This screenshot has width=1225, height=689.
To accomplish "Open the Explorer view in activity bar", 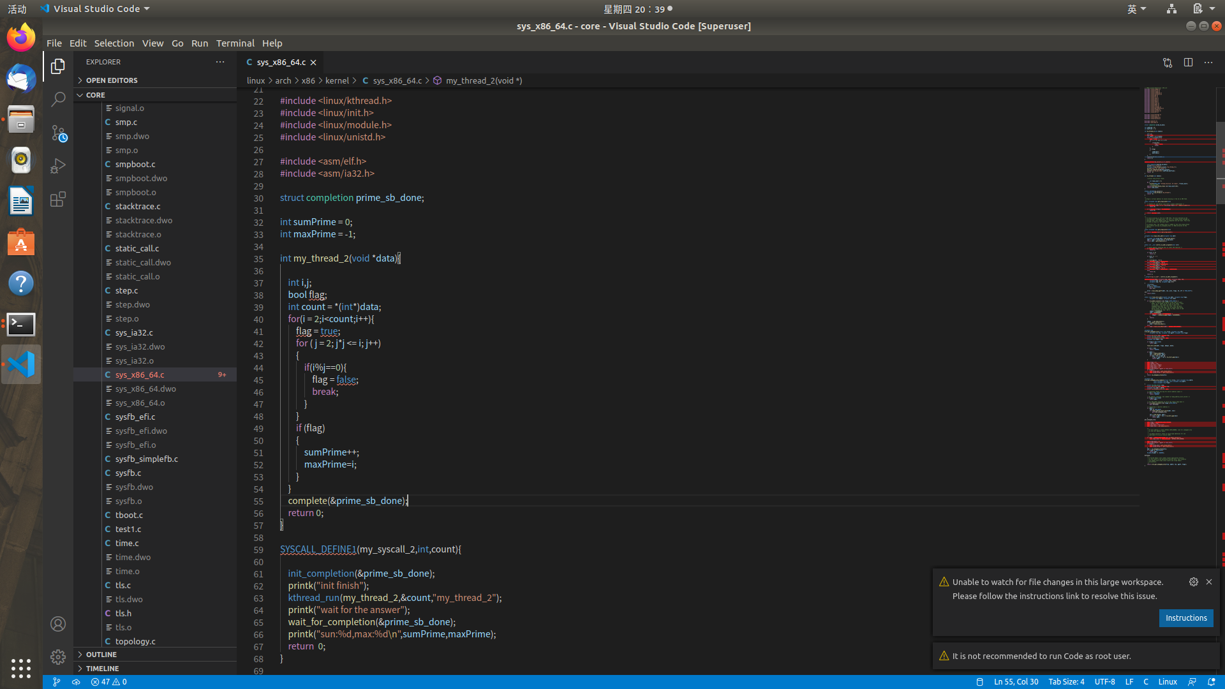I will [58, 66].
